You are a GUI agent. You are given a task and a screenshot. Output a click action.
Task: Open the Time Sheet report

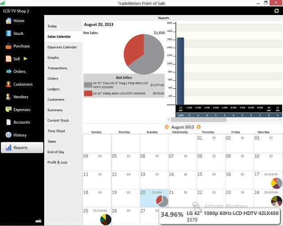click(63, 131)
